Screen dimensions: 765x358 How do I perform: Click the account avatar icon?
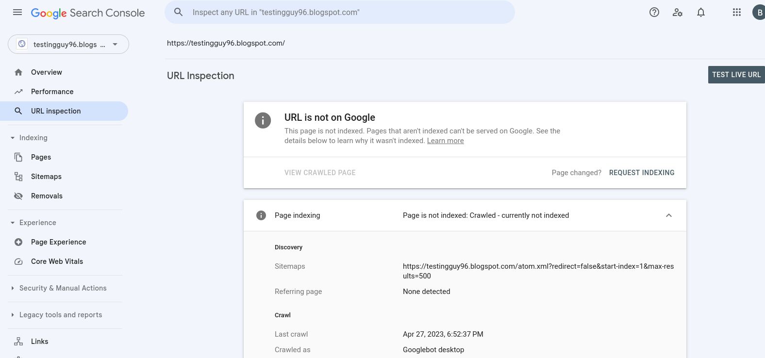[759, 13]
